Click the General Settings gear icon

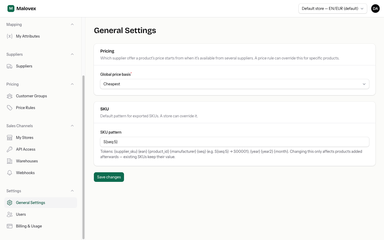[x=10, y=203]
